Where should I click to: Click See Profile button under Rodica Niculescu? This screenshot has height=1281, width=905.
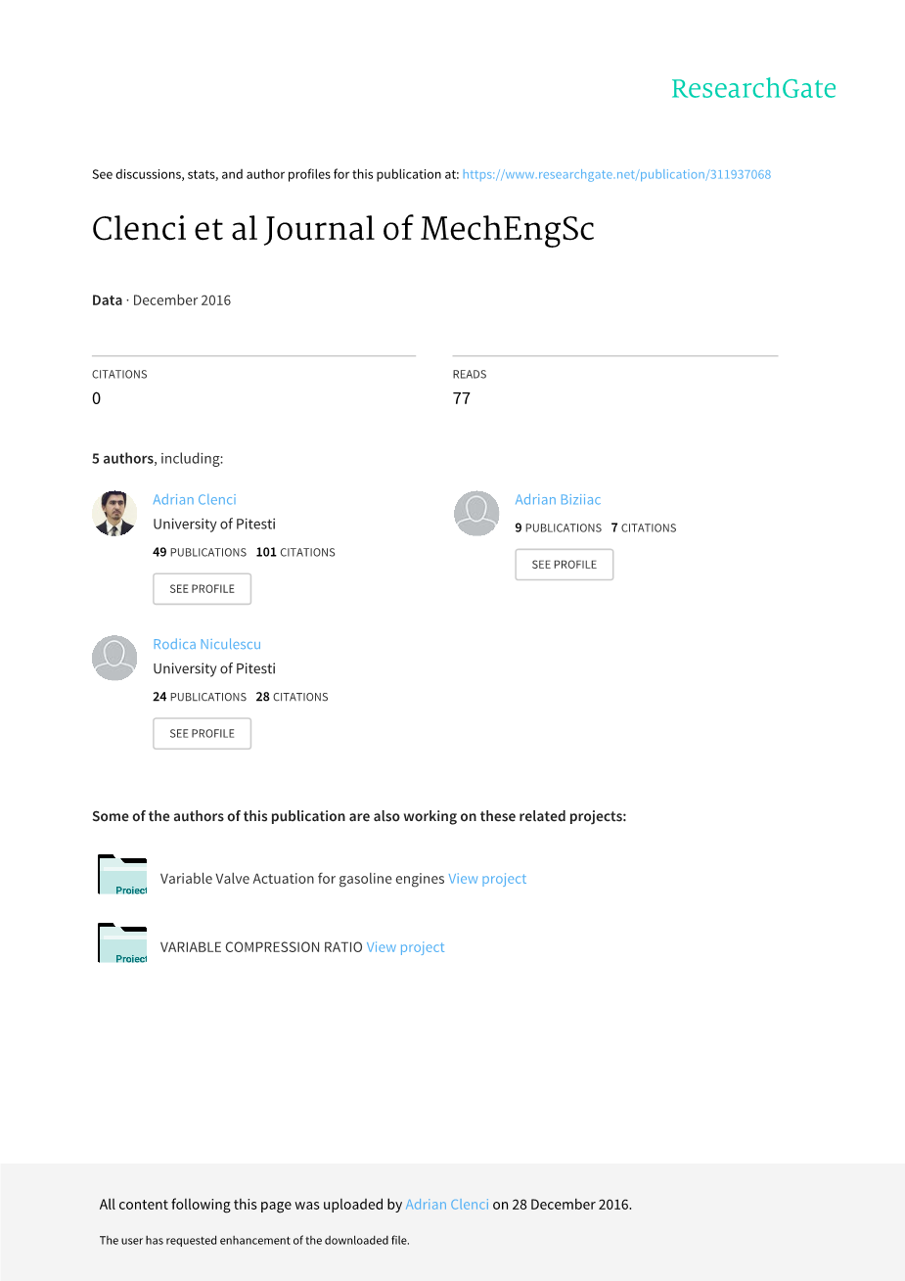[x=202, y=733]
